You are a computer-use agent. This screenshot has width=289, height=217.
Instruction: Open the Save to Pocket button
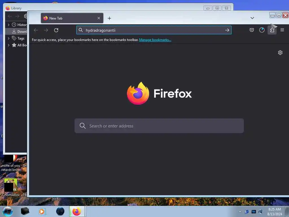251,30
